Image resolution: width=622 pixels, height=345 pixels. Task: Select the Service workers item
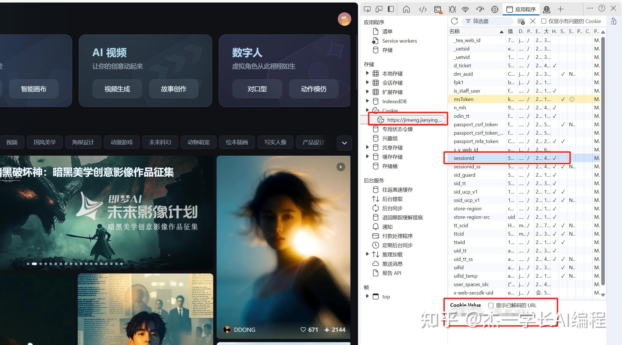[x=399, y=41]
